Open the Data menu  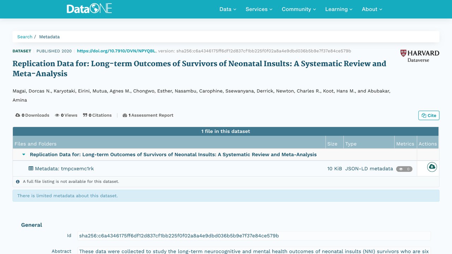(x=228, y=9)
